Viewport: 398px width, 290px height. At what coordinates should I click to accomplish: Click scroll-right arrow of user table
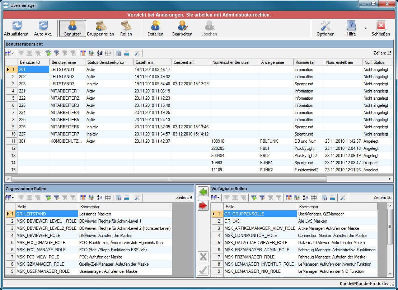(x=390, y=179)
